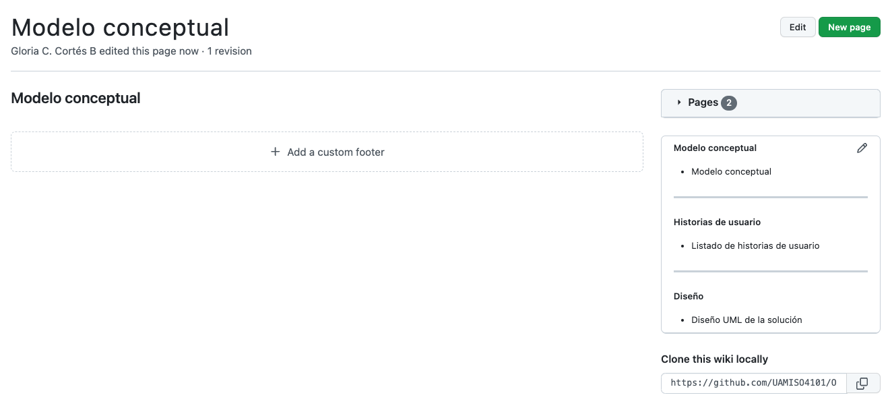
Task: Click the Pages count badge showing 2
Action: [x=729, y=103]
